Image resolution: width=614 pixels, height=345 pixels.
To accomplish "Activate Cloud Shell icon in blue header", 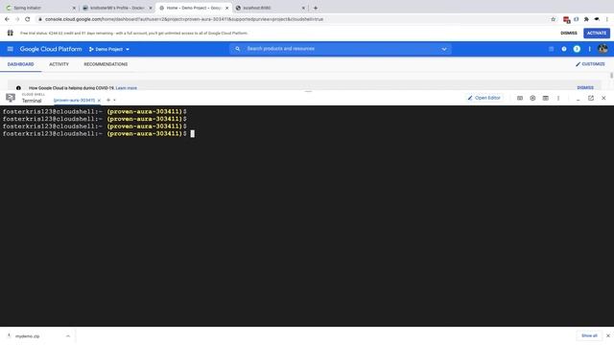I will (x=551, y=49).
